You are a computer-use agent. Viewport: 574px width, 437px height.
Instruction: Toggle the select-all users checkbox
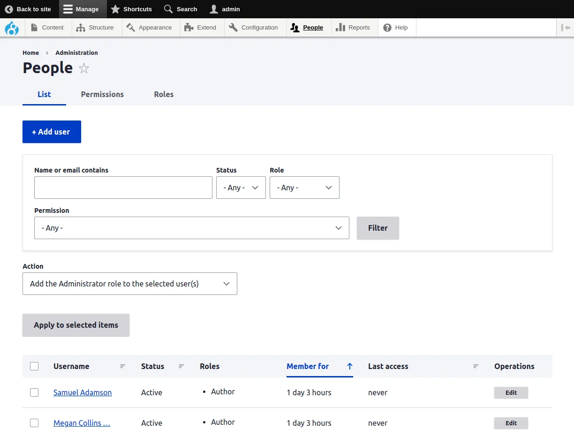[x=34, y=366]
